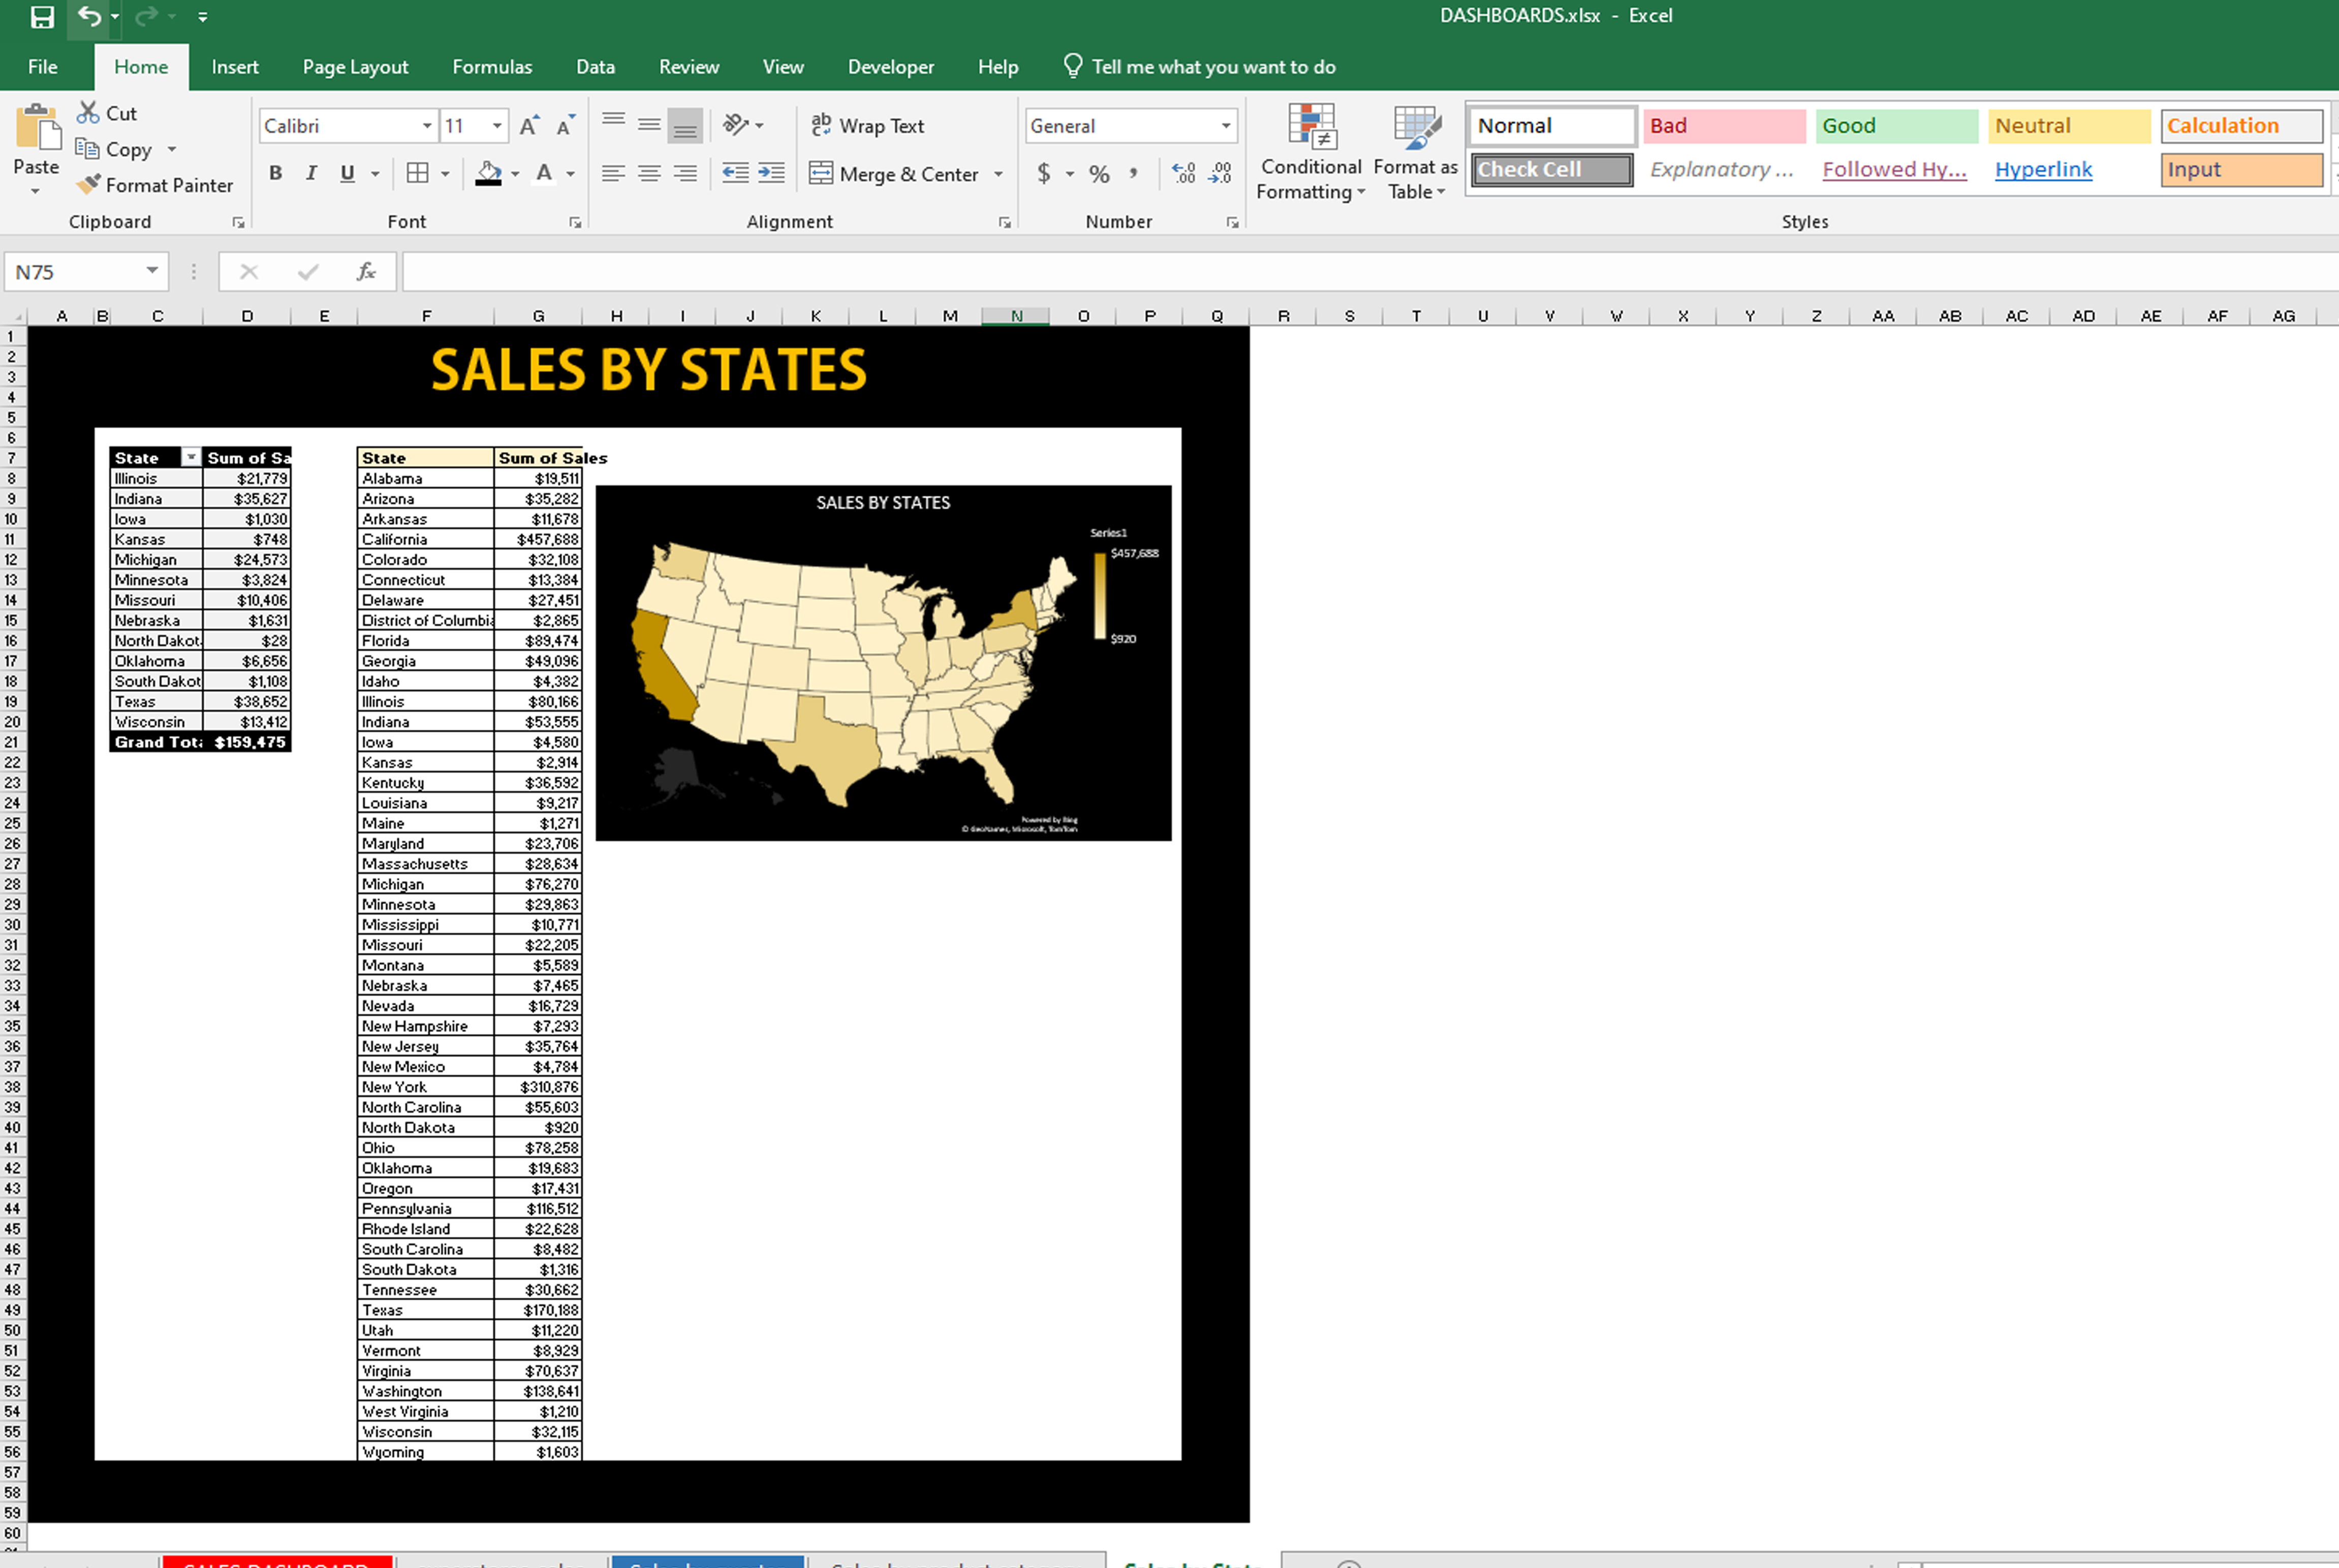The width and height of the screenshot is (2339, 1568).
Task: Click the Percent Style icon
Action: [1099, 173]
